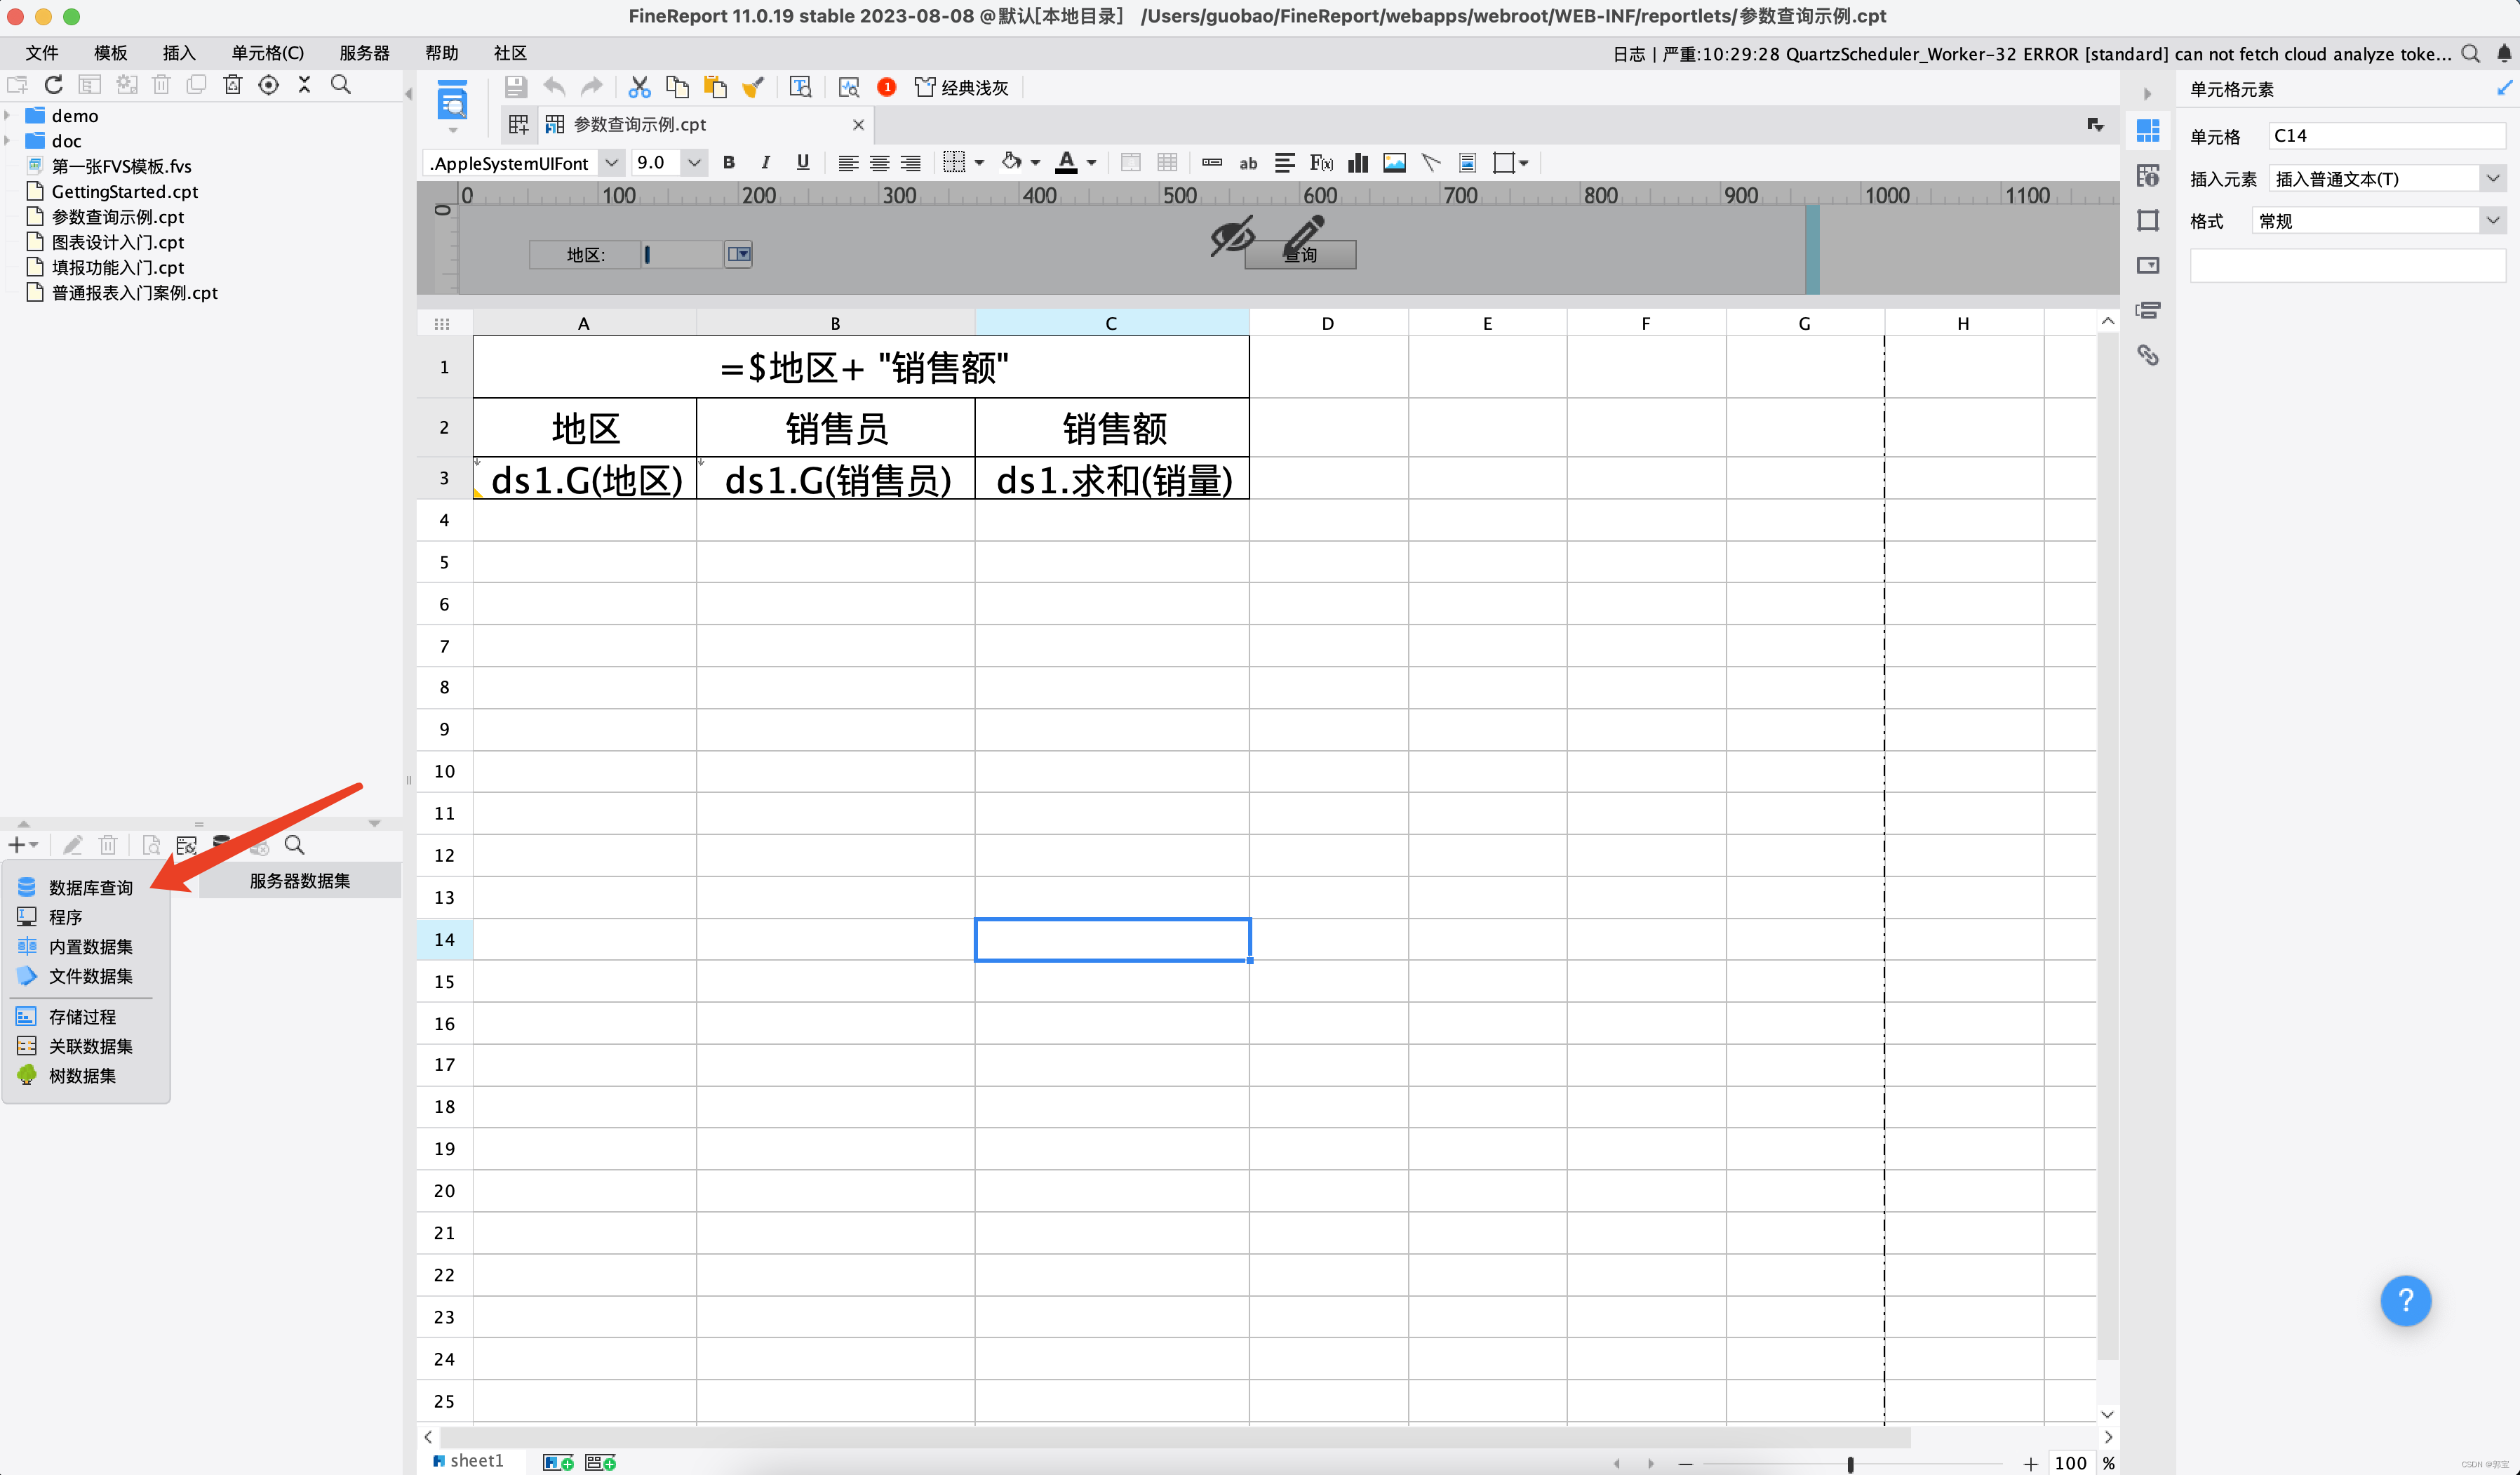2520x1475 pixels.
Task: Toggle Italic formatting
Action: click(765, 163)
